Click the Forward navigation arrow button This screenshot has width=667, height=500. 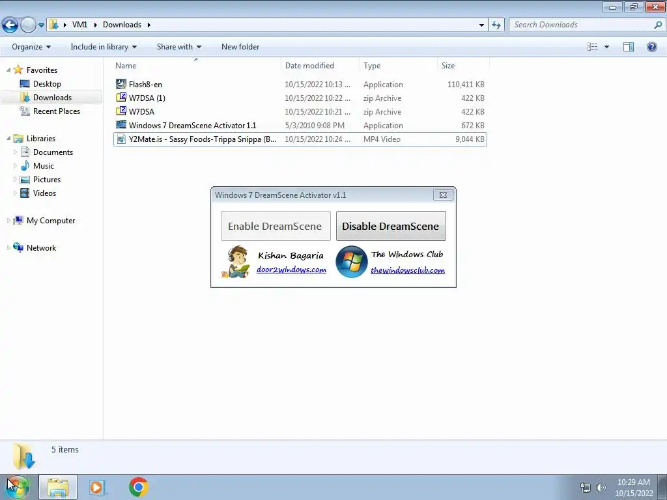(x=28, y=25)
